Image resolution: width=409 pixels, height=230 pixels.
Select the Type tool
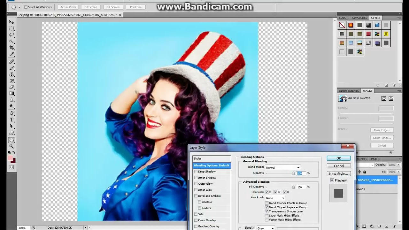click(12, 120)
